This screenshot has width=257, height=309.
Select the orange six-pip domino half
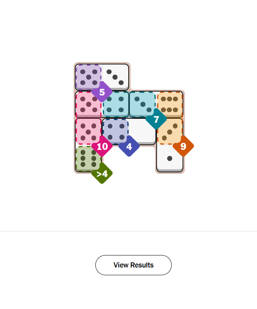tap(170, 104)
